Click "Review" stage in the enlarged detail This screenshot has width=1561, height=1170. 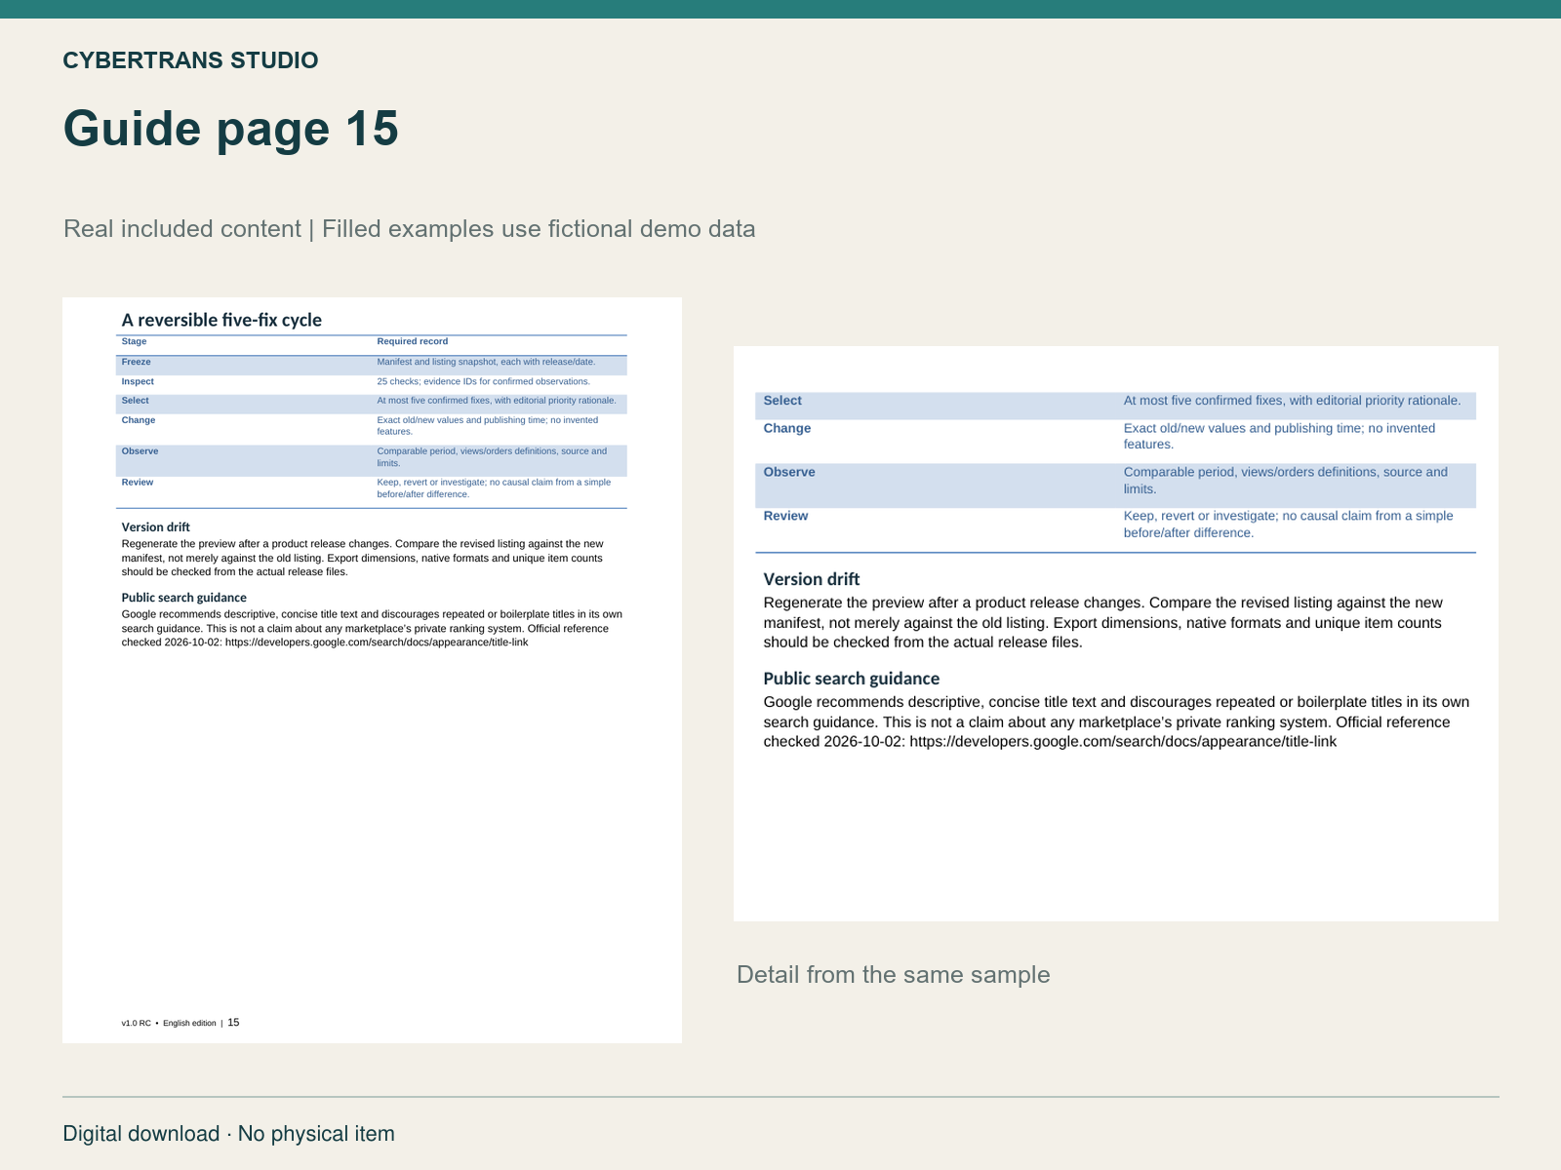click(785, 516)
